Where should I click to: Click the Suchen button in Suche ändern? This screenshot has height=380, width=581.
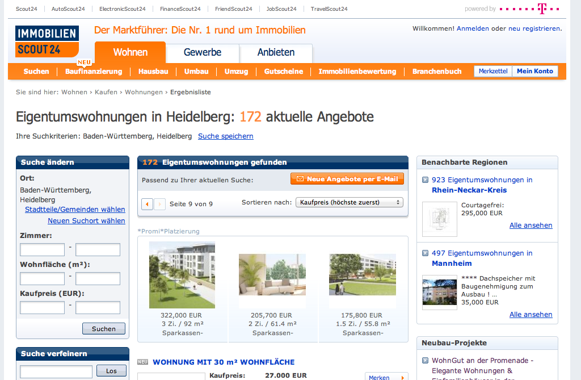click(x=104, y=329)
